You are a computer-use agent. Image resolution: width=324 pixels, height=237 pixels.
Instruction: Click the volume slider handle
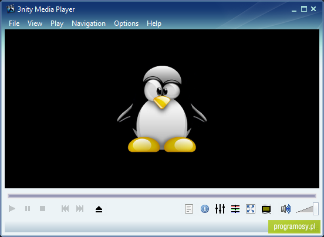(316, 209)
